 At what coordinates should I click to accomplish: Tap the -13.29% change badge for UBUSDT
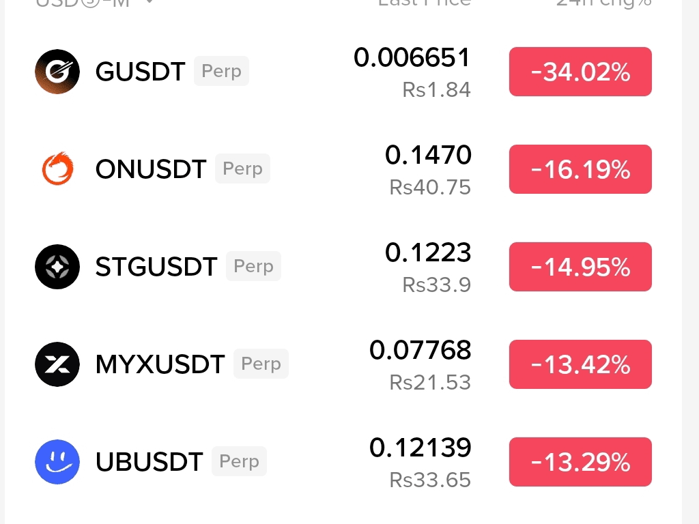point(580,462)
